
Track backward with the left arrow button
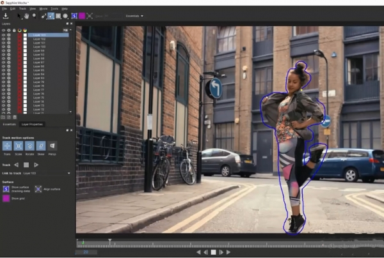click(x=17, y=165)
